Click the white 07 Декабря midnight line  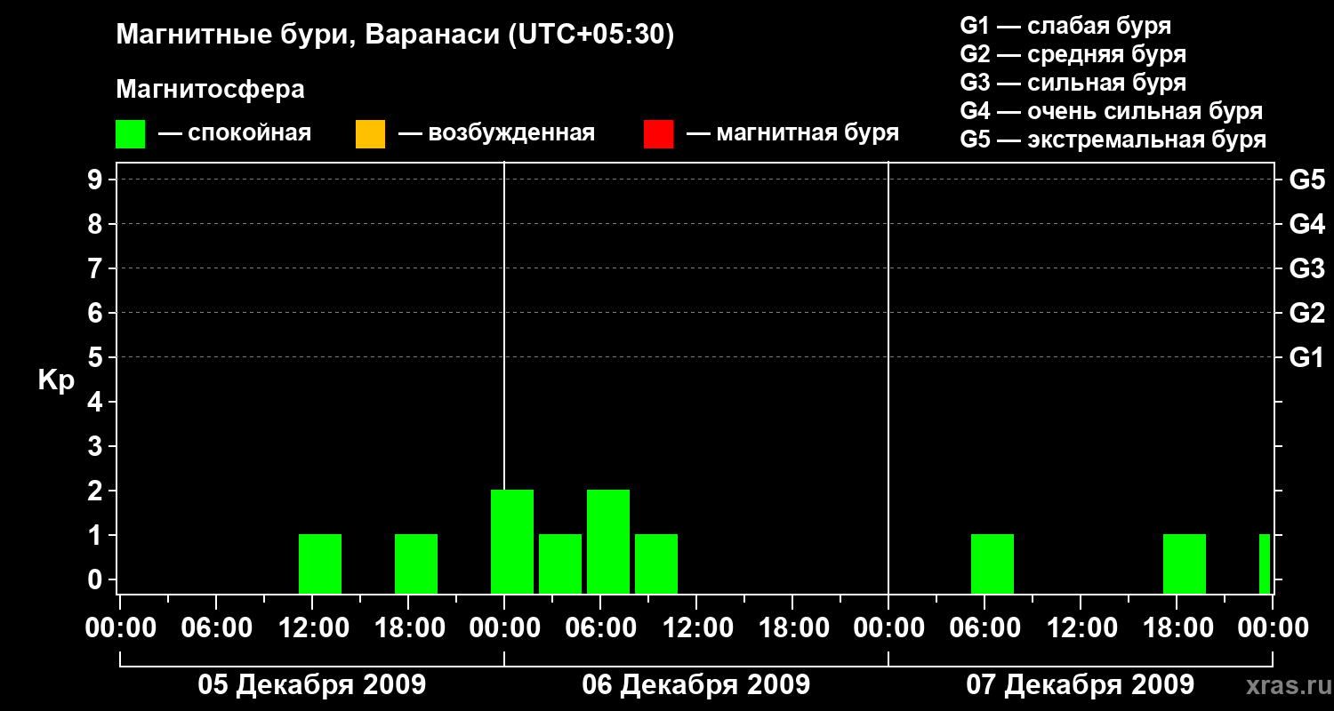(x=888, y=378)
